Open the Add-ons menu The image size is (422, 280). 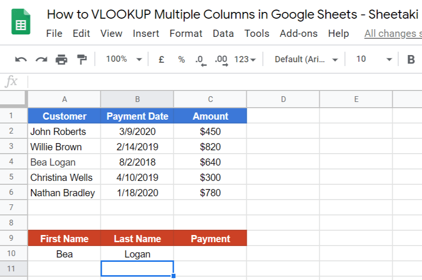pos(298,34)
